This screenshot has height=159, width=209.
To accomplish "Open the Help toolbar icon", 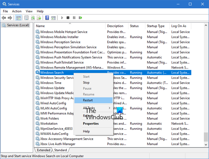I will pos(47,18).
